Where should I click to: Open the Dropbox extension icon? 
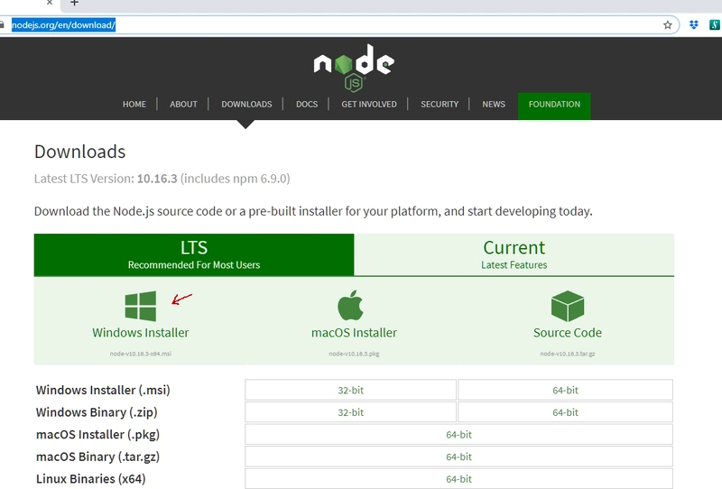(x=693, y=25)
